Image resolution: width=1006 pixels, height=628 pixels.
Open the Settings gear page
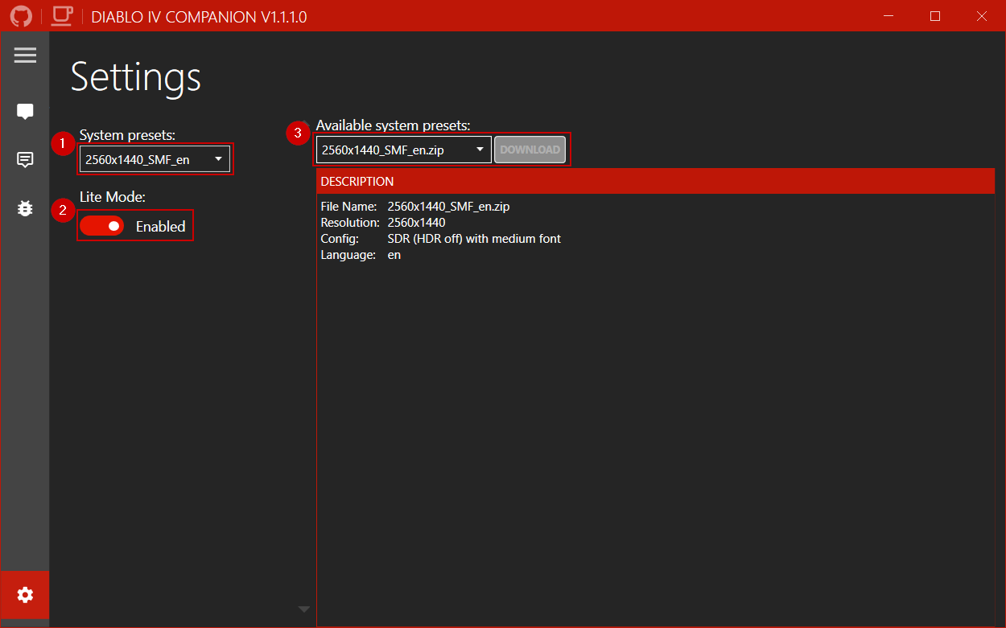[x=25, y=595]
